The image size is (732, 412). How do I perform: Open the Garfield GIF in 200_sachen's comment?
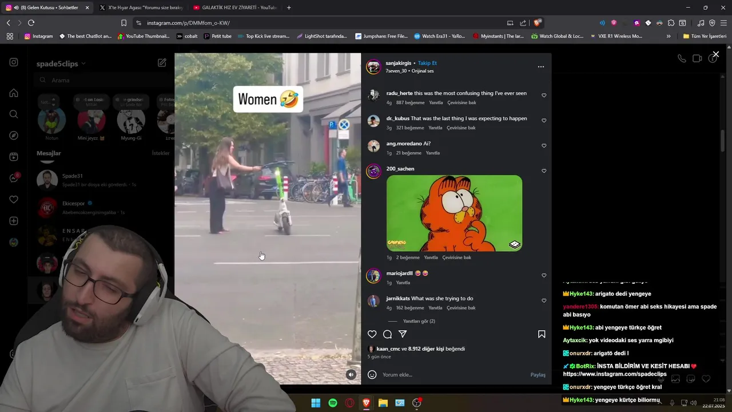(454, 213)
